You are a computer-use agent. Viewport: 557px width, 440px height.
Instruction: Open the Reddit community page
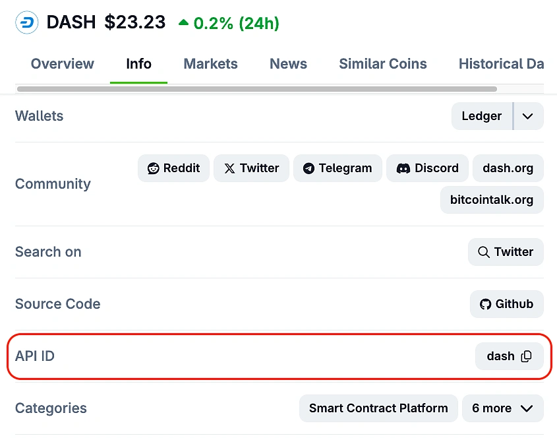click(x=173, y=168)
